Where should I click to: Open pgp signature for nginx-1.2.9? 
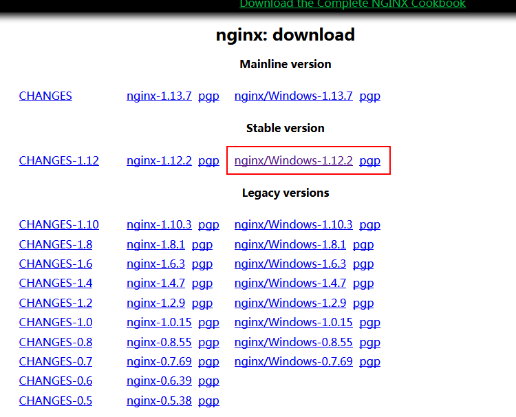202,303
